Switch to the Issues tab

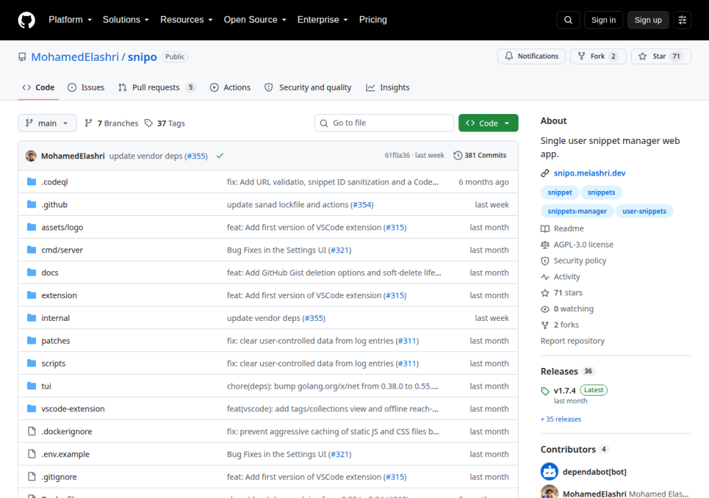click(86, 88)
